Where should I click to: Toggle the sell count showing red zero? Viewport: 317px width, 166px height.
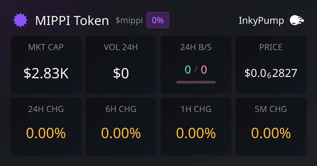click(204, 70)
